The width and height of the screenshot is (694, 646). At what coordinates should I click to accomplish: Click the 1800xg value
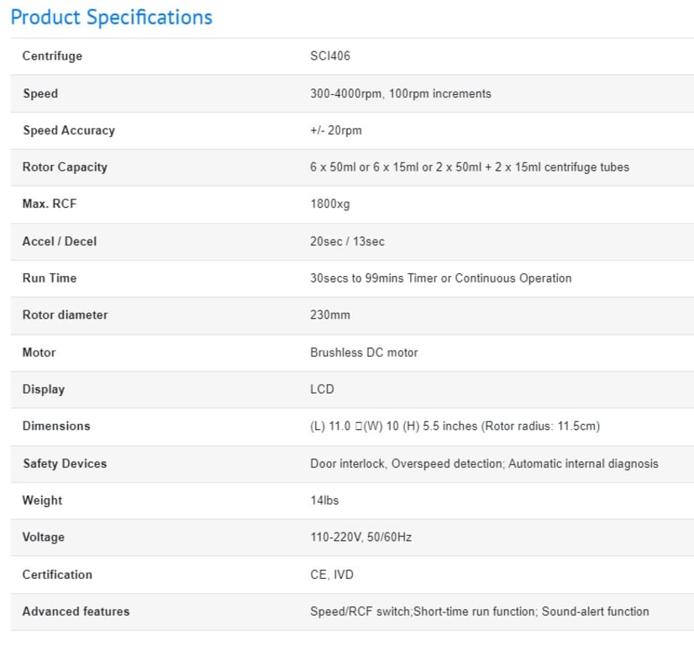click(x=330, y=204)
